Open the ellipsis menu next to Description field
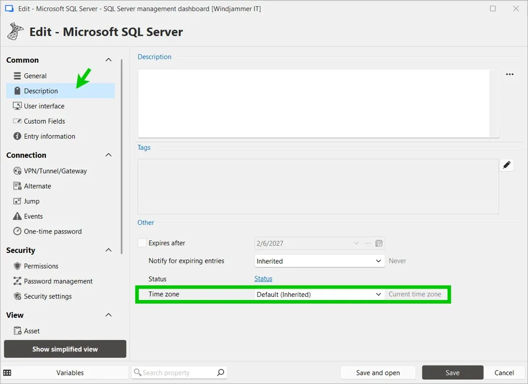 [509, 74]
